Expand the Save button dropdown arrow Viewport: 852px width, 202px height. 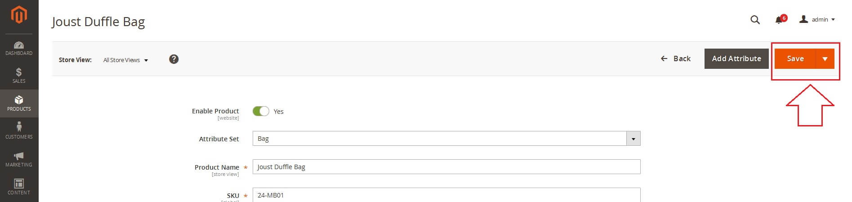(x=825, y=59)
